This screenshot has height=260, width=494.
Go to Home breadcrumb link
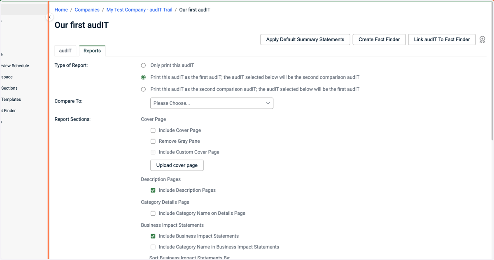click(61, 9)
